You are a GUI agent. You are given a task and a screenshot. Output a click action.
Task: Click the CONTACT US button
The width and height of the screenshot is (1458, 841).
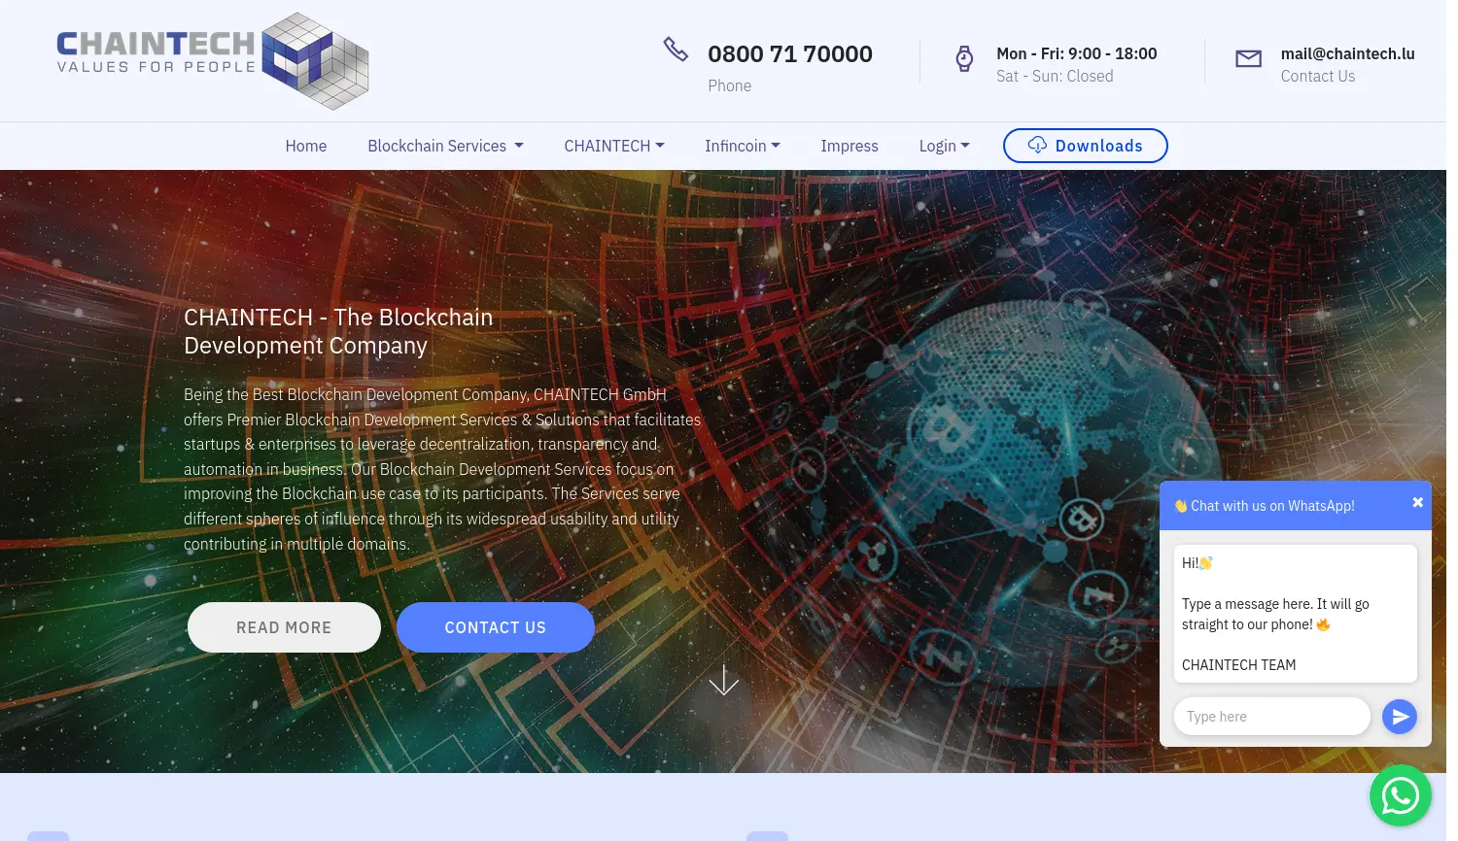496,626
